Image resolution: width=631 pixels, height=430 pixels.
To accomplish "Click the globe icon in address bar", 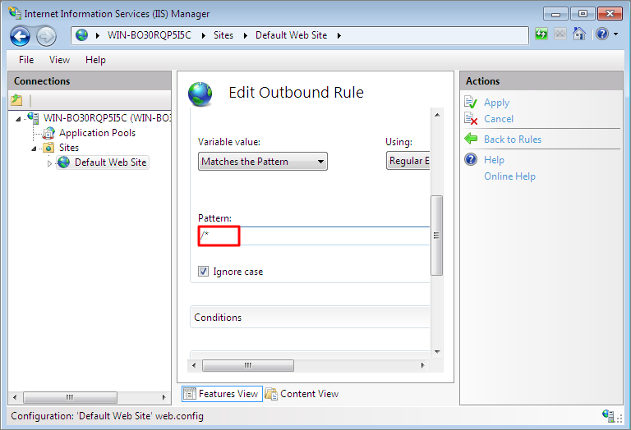I will coord(81,35).
